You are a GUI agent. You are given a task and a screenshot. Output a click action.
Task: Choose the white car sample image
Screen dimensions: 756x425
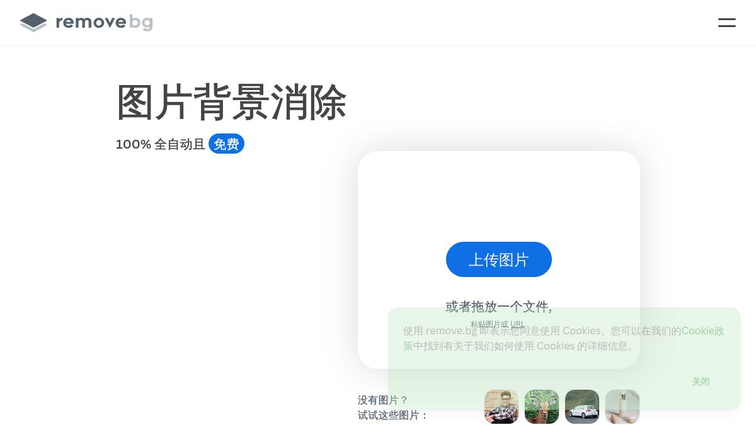coord(582,407)
